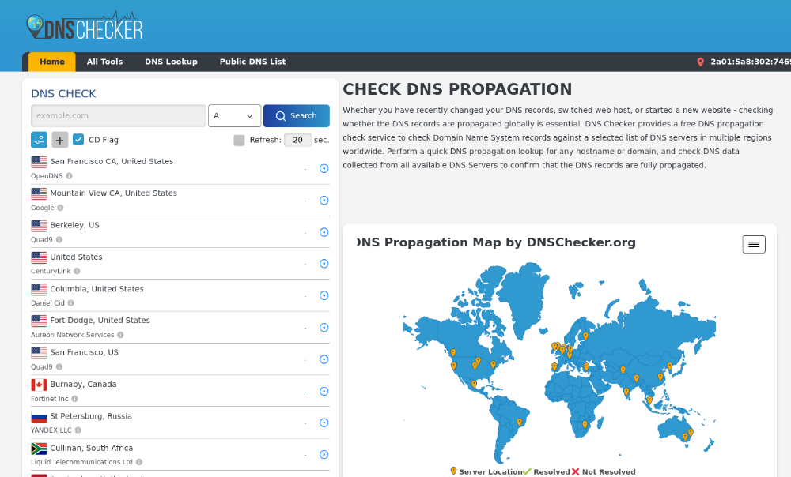The width and height of the screenshot is (791, 477).
Task: Open the DNS Lookup menu item
Action: point(171,62)
